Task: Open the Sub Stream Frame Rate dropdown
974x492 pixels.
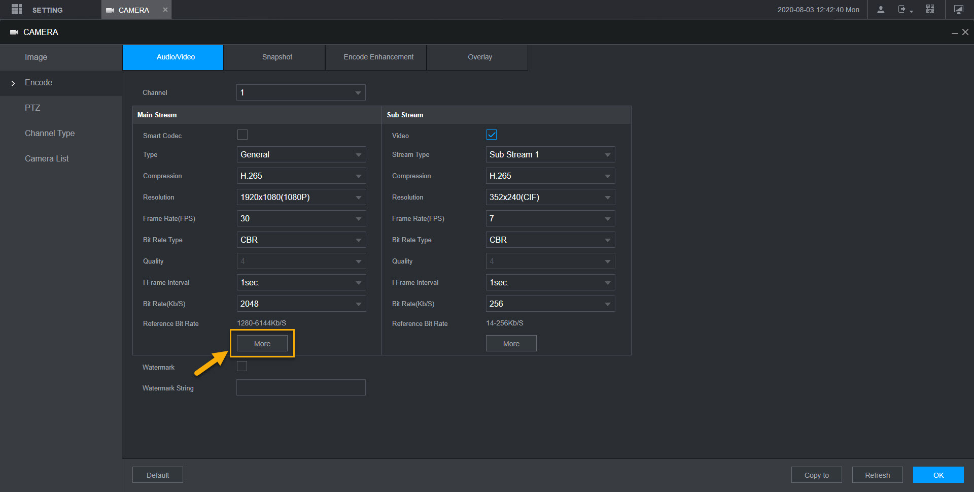Action: 550,219
